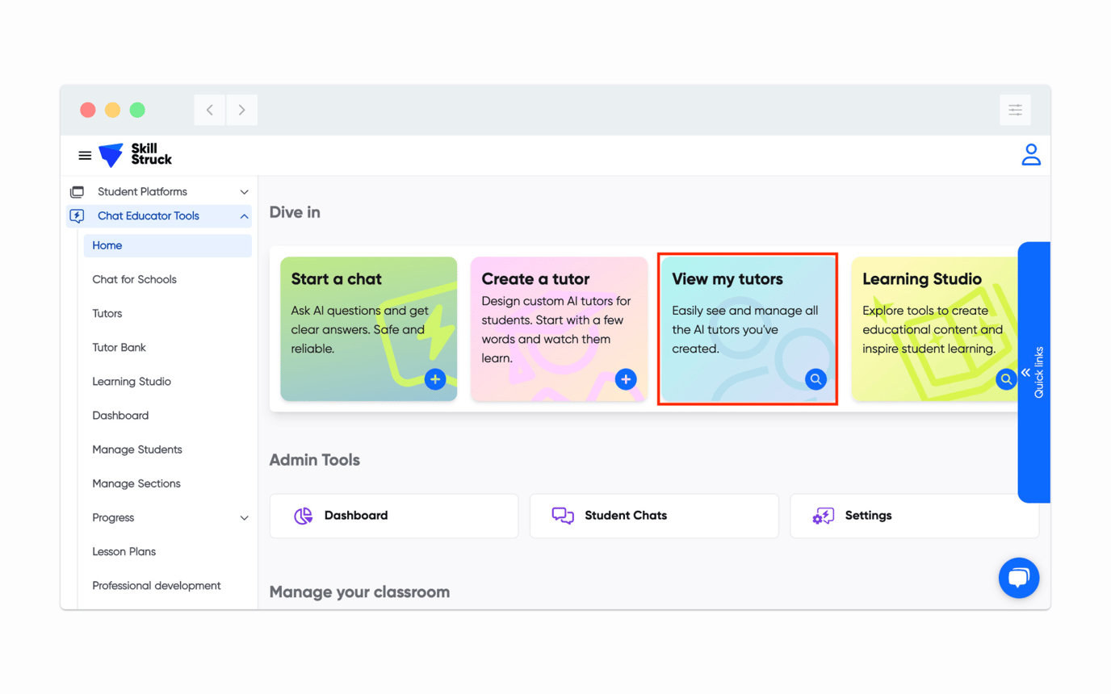Image resolution: width=1111 pixels, height=694 pixels.
Task: Select Tutors in the sidebar
Action: point(107,313)
